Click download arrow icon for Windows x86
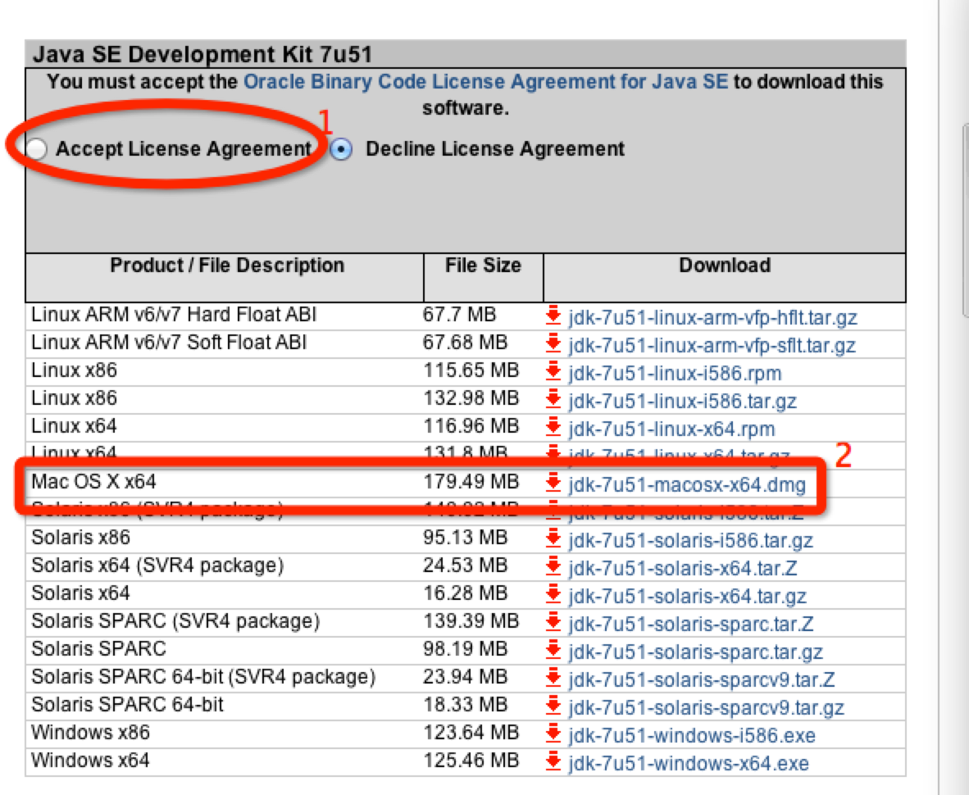The height and width of the screenshot is (795, 969). (553, 734)
